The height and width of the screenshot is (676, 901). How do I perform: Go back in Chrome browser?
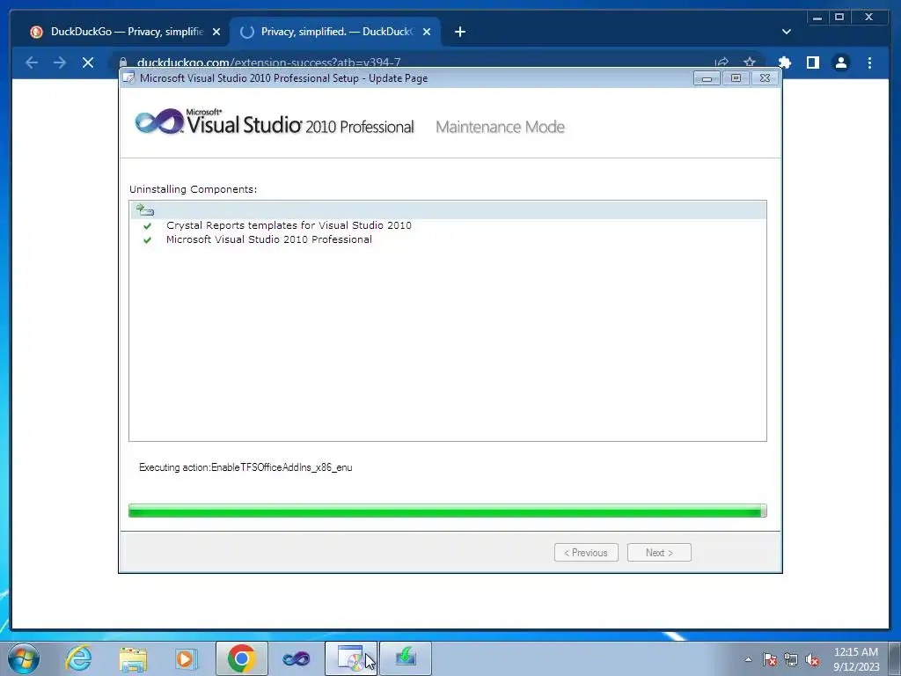click(x=32, y=62)
